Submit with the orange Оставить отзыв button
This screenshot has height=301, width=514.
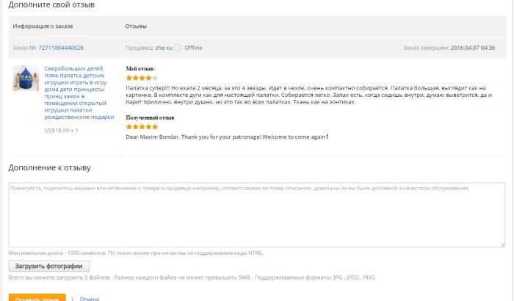pyautogui.click(x=37, y=298)
